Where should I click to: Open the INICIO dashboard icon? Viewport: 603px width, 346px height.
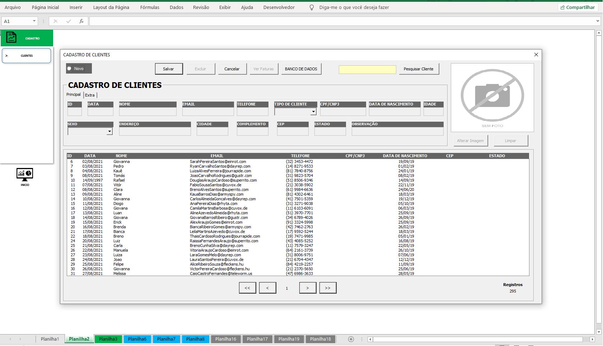point(25,175)
